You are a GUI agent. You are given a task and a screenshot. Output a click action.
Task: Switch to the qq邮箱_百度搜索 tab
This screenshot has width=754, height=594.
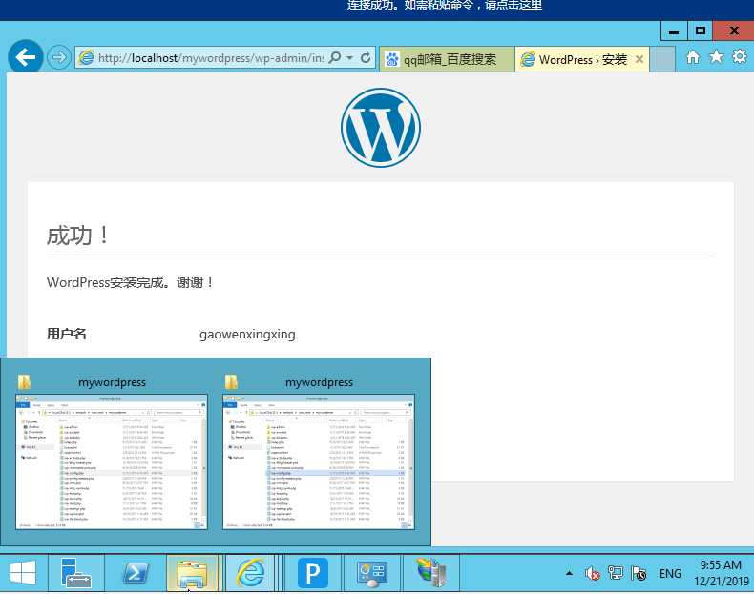coord(447,59)
